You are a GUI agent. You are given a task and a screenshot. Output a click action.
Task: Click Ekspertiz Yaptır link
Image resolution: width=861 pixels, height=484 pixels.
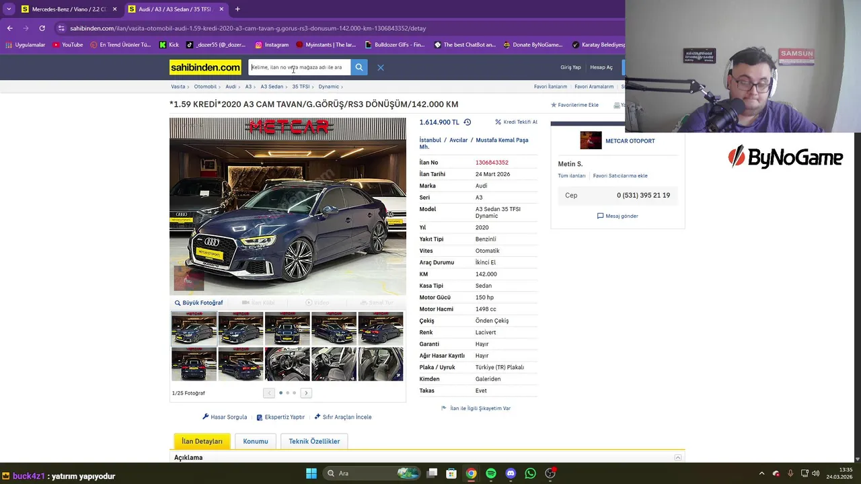(280, 417)
